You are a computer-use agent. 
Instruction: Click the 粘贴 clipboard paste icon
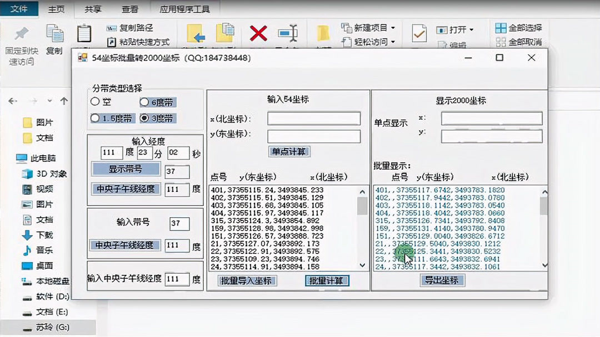tap(84, 34)
